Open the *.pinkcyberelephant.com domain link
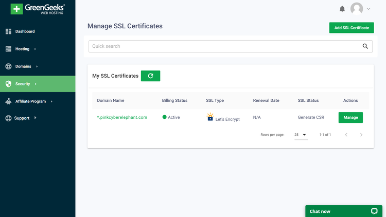The image size is (386, 217). click(x=122, y=117)
